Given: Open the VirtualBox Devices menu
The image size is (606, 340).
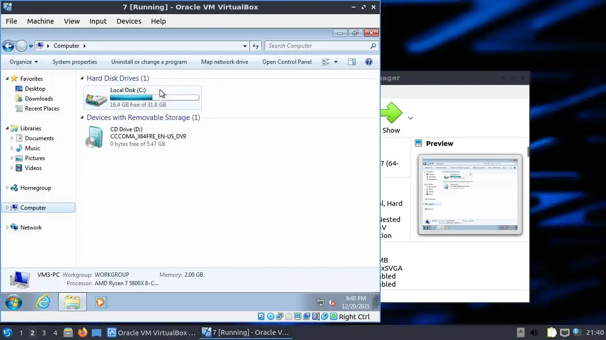Looking at the screenshot, I should (x=129, y=21).
